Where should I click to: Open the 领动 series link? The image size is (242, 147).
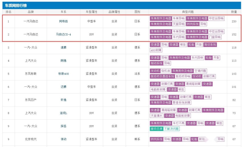(63, 139)
